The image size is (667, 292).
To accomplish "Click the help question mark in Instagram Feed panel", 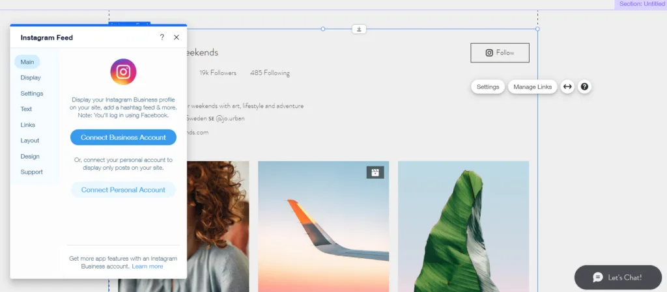I will pyautogui.click(x=162, y=37).
